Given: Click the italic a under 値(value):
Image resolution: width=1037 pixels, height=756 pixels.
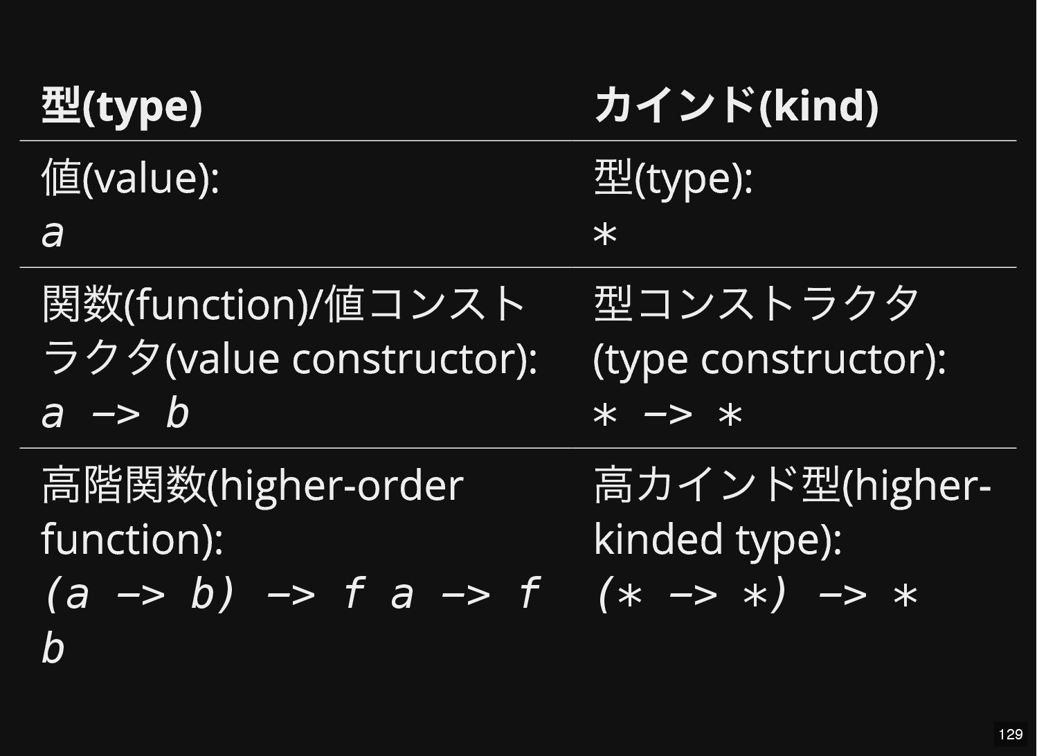Looking at the screenshot, I should tap(53, 233).
